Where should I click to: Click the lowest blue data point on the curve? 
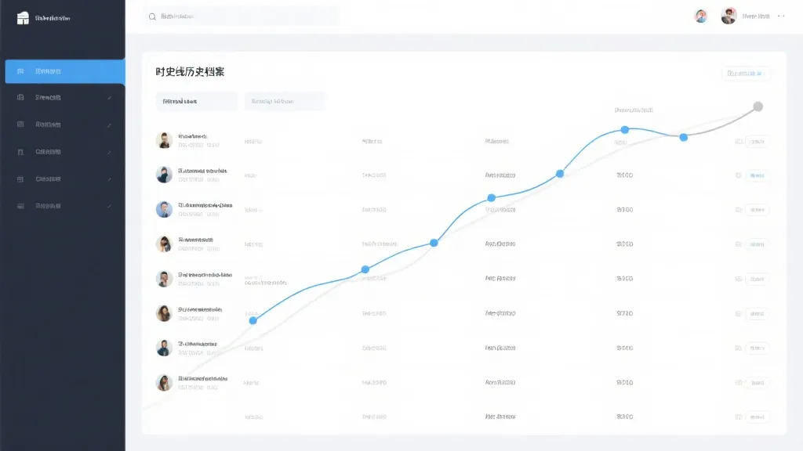pos(253,320)
